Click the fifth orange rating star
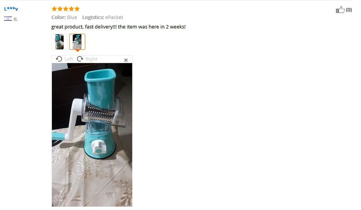Screen dimensions: 361x210 tap(77, 9)
